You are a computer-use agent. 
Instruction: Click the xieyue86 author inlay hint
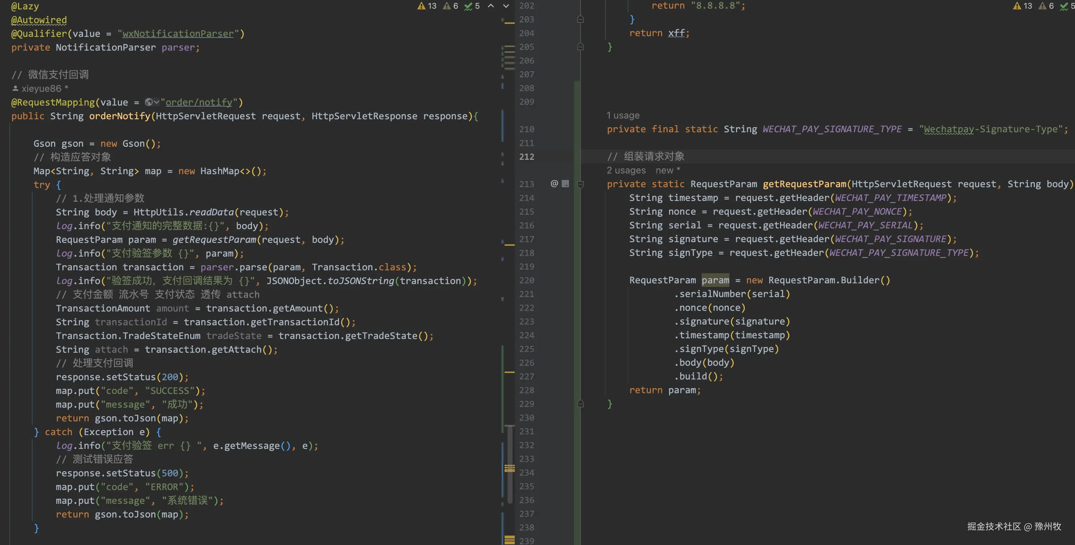coord(41,89)
